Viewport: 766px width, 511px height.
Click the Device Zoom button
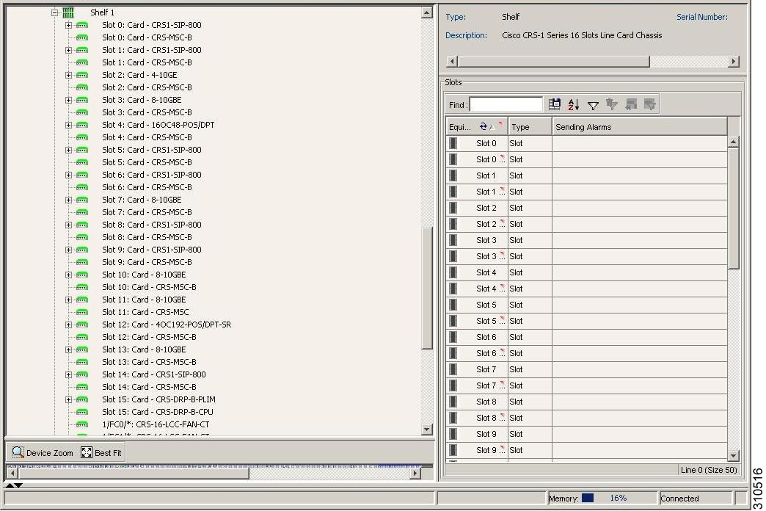tap(43, 453)
